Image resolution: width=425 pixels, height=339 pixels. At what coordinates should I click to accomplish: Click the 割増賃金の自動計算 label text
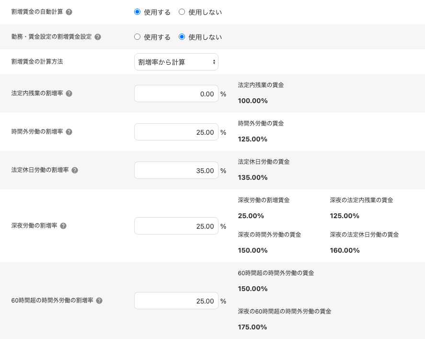pyautogui.click(x=37, y=12)
